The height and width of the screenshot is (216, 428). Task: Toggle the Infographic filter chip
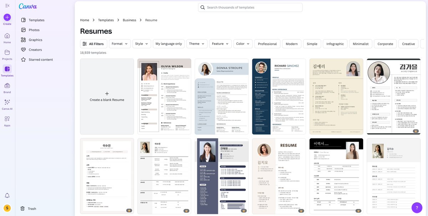pyautogui.click(x=335, y=44)
